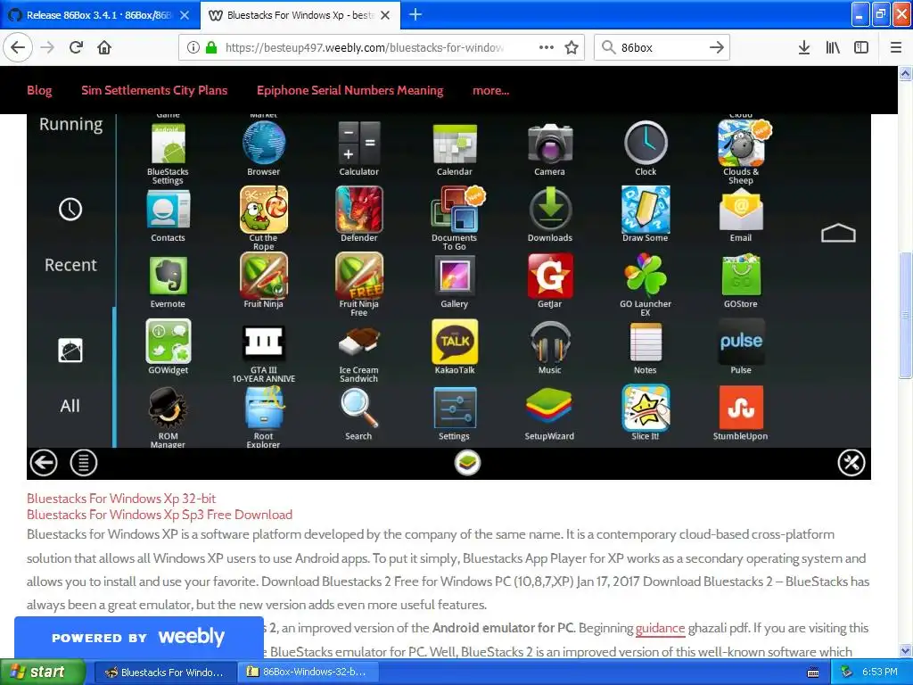Open the Clock app icon

pyautogui.click(x=646, y=144)
